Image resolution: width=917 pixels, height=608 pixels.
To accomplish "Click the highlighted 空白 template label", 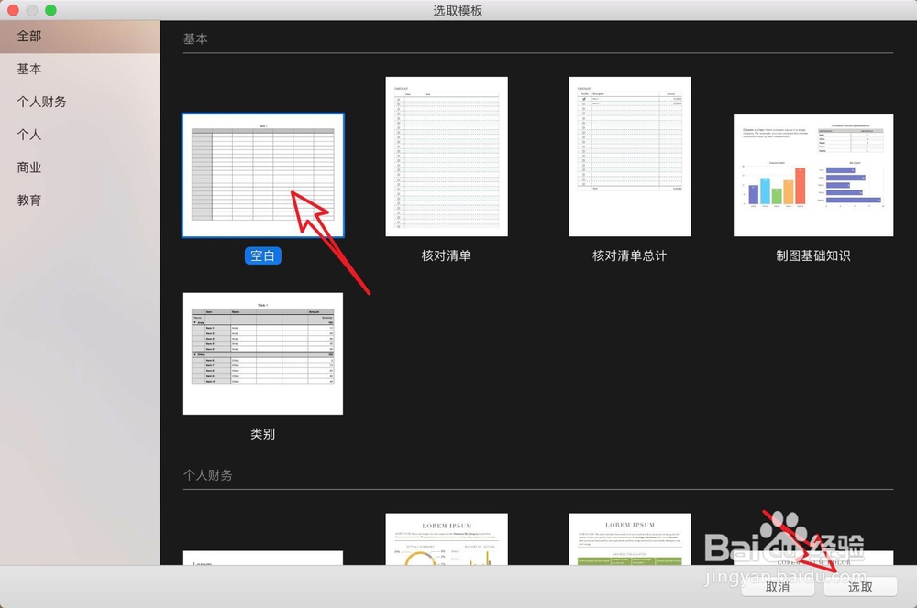I will point(263,255).
